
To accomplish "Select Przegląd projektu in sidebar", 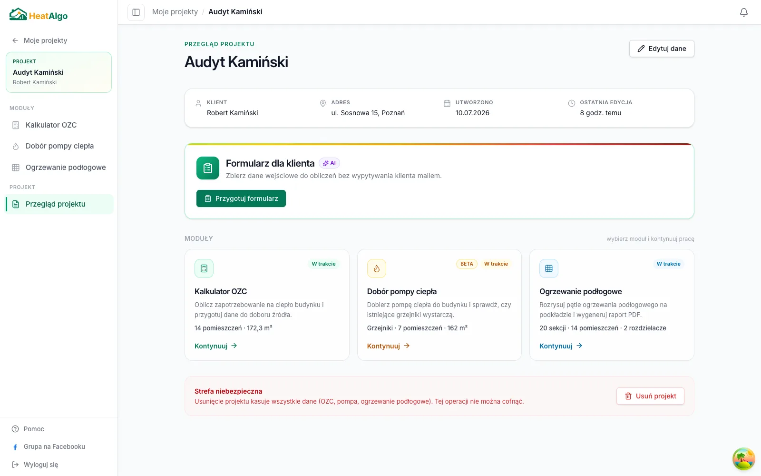I will [59, 204].
